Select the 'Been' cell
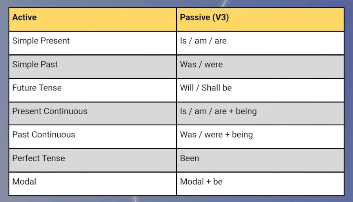This screenshot has height=202, width=353. 260,160
